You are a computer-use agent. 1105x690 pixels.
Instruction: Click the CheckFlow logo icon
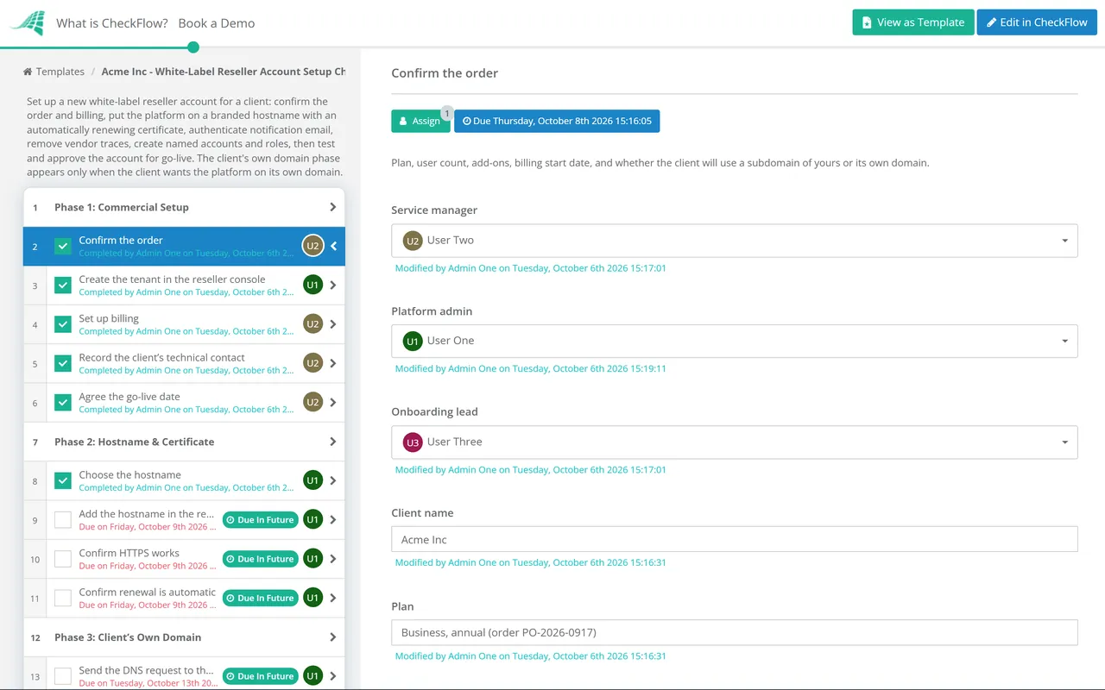(28, 22)
